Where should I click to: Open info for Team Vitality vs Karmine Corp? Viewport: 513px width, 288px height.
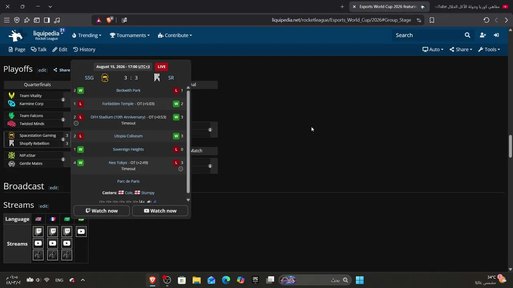coord(63,100)
